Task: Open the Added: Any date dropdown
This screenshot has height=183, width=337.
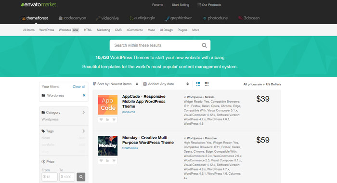Action: (x=166, y=84)
